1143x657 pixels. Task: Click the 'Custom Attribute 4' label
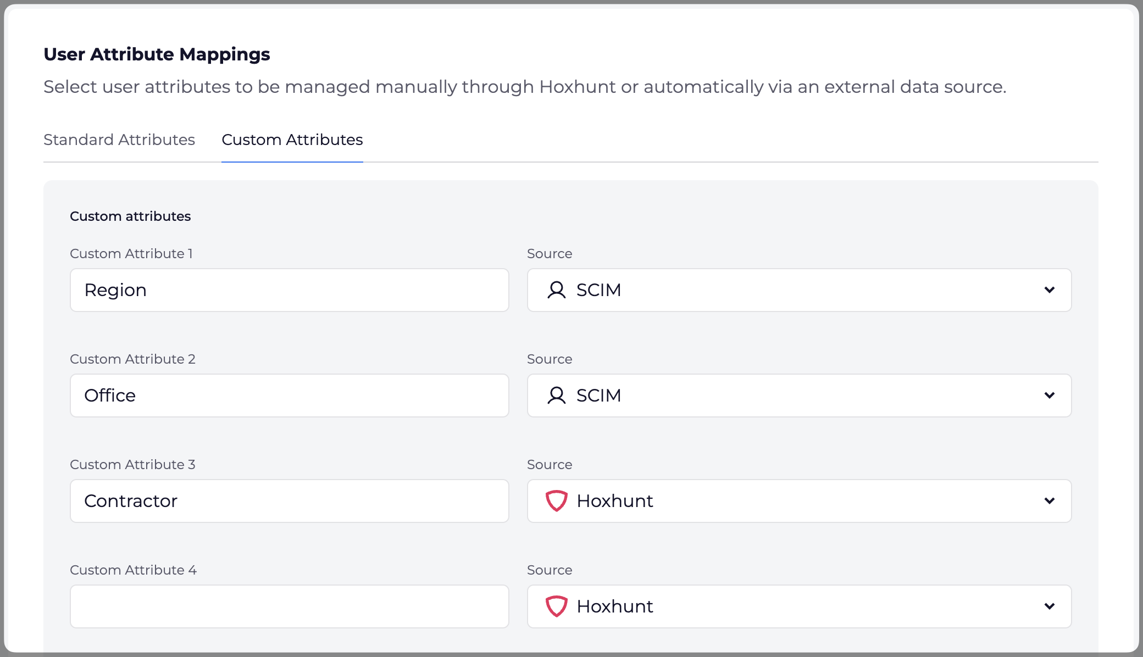tap(133, 570)
